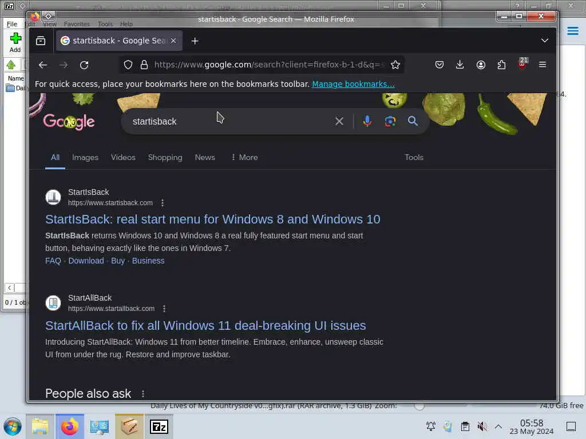Search by image with Google Lens

[390, 121]
